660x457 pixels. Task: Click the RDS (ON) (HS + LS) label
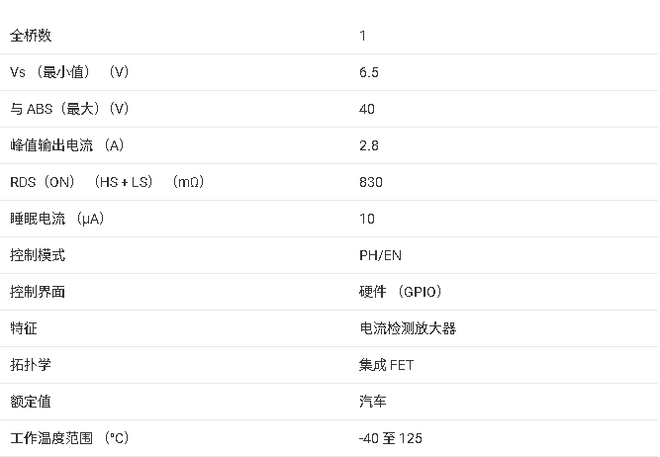(107, 182)
